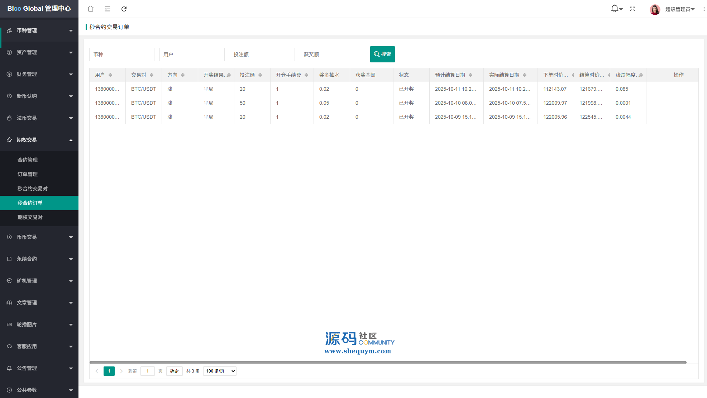Click the green 搜索 search button
The image size is (707, 398).
click(382, 54)
